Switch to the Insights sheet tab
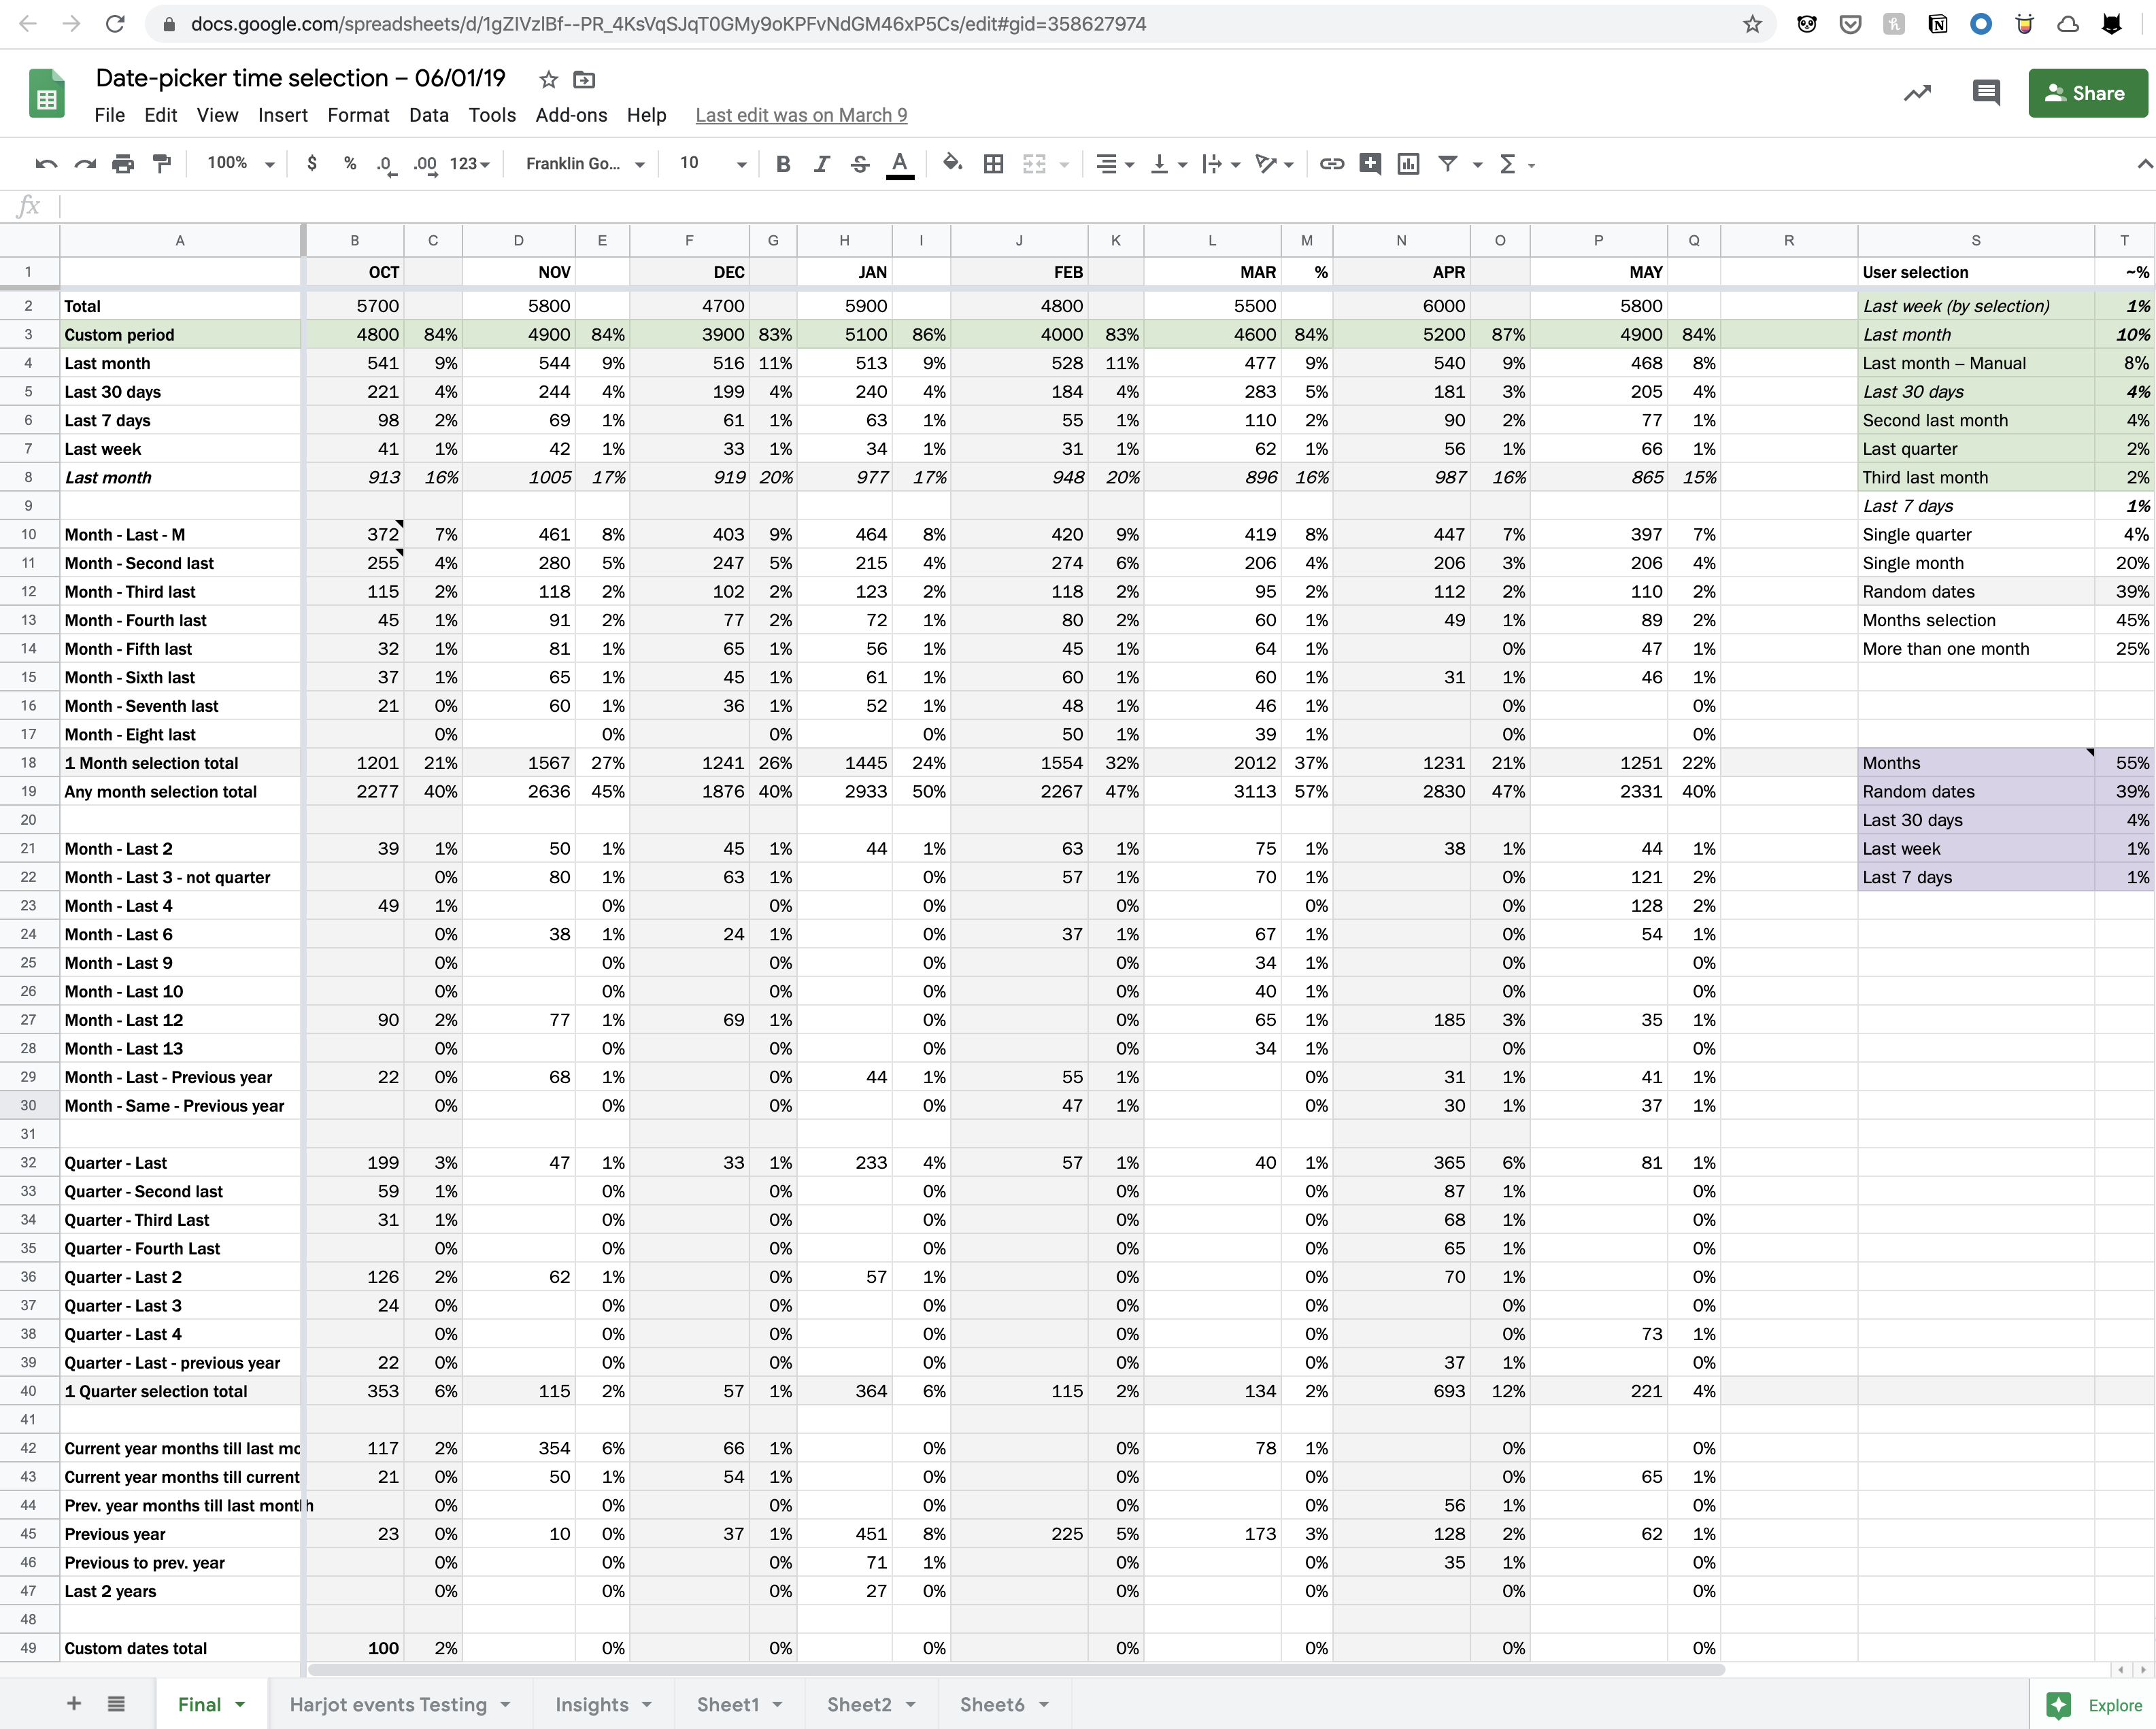The width and height of the screenshot is (2156, 1729). pyautogui.click(x=591, y=1705)
